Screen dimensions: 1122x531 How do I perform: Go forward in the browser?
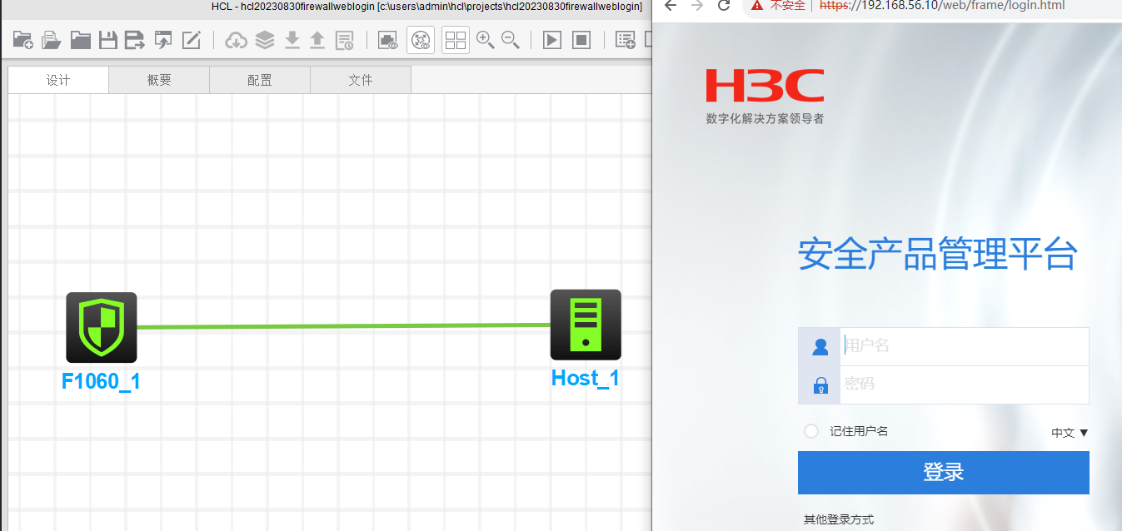pos(697,6)
